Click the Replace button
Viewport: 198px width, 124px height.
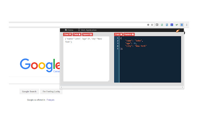tap(129, 34)
